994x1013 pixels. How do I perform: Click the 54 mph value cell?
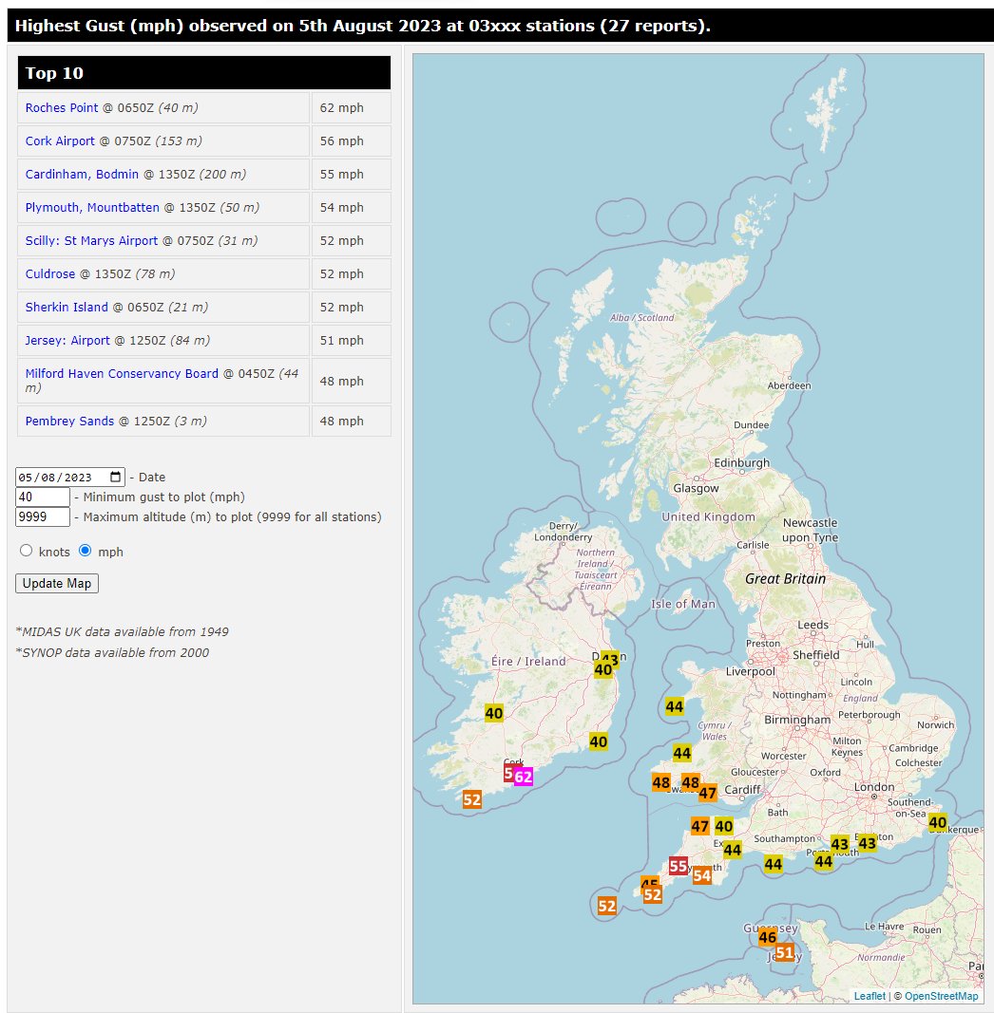point(352,207)
